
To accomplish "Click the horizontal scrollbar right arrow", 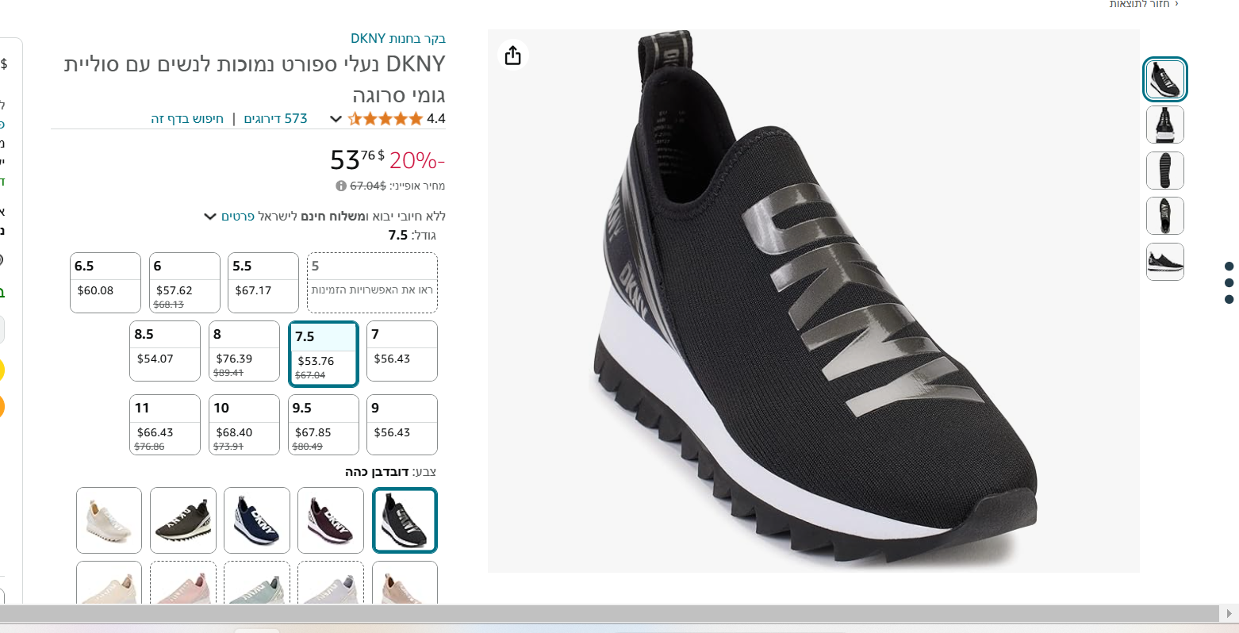I will [x=1228, y=613].
